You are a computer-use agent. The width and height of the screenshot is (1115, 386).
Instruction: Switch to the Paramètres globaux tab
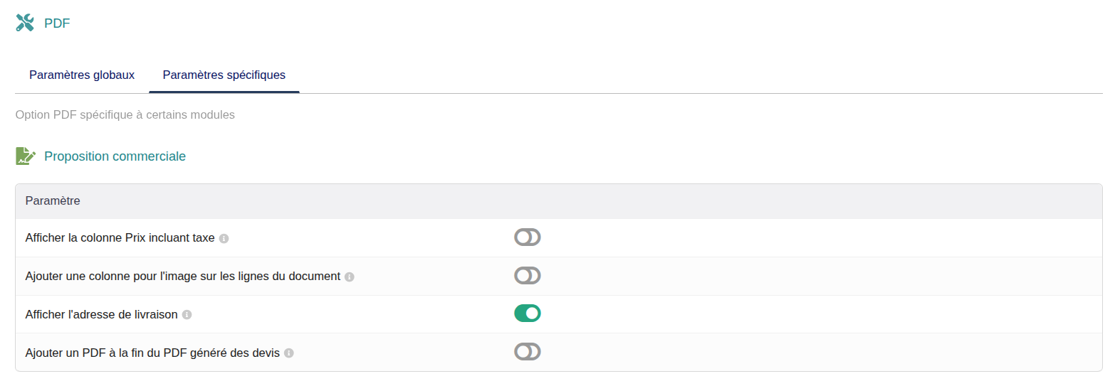[x=82, y=75]
